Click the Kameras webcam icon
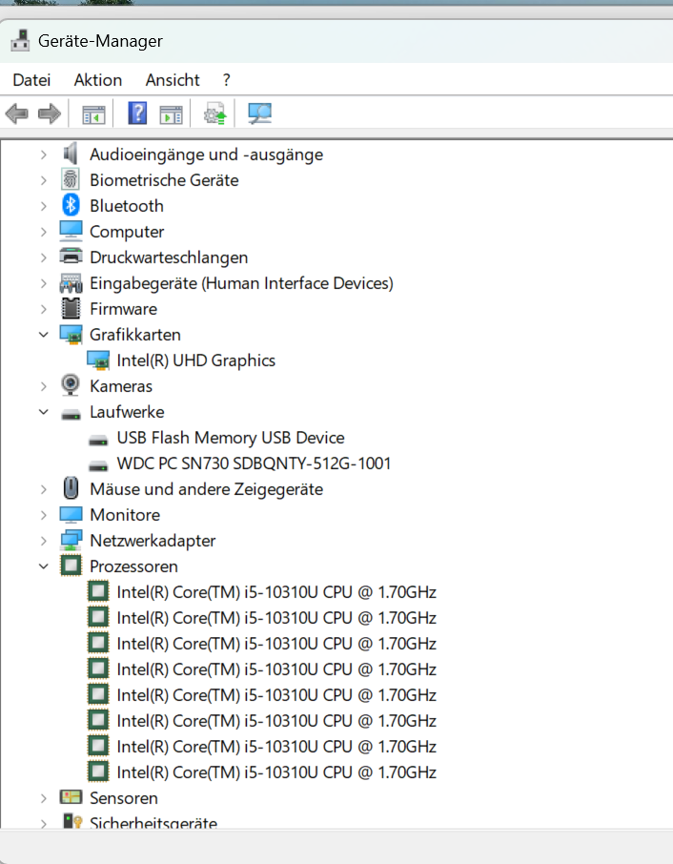 [71, 385]
